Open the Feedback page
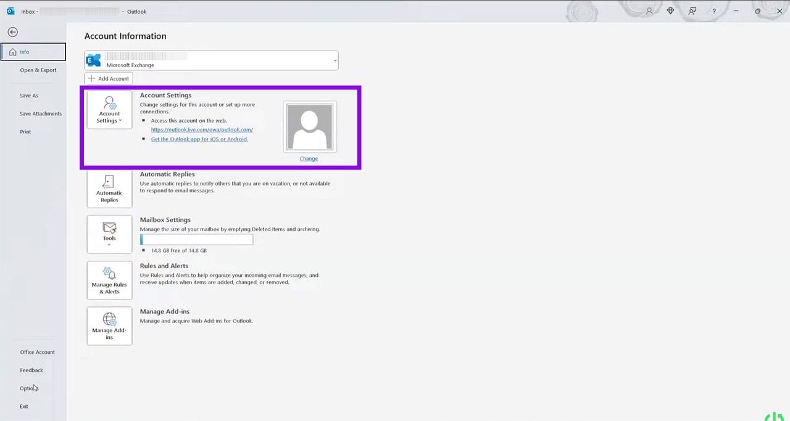 [x=31, y=370]
